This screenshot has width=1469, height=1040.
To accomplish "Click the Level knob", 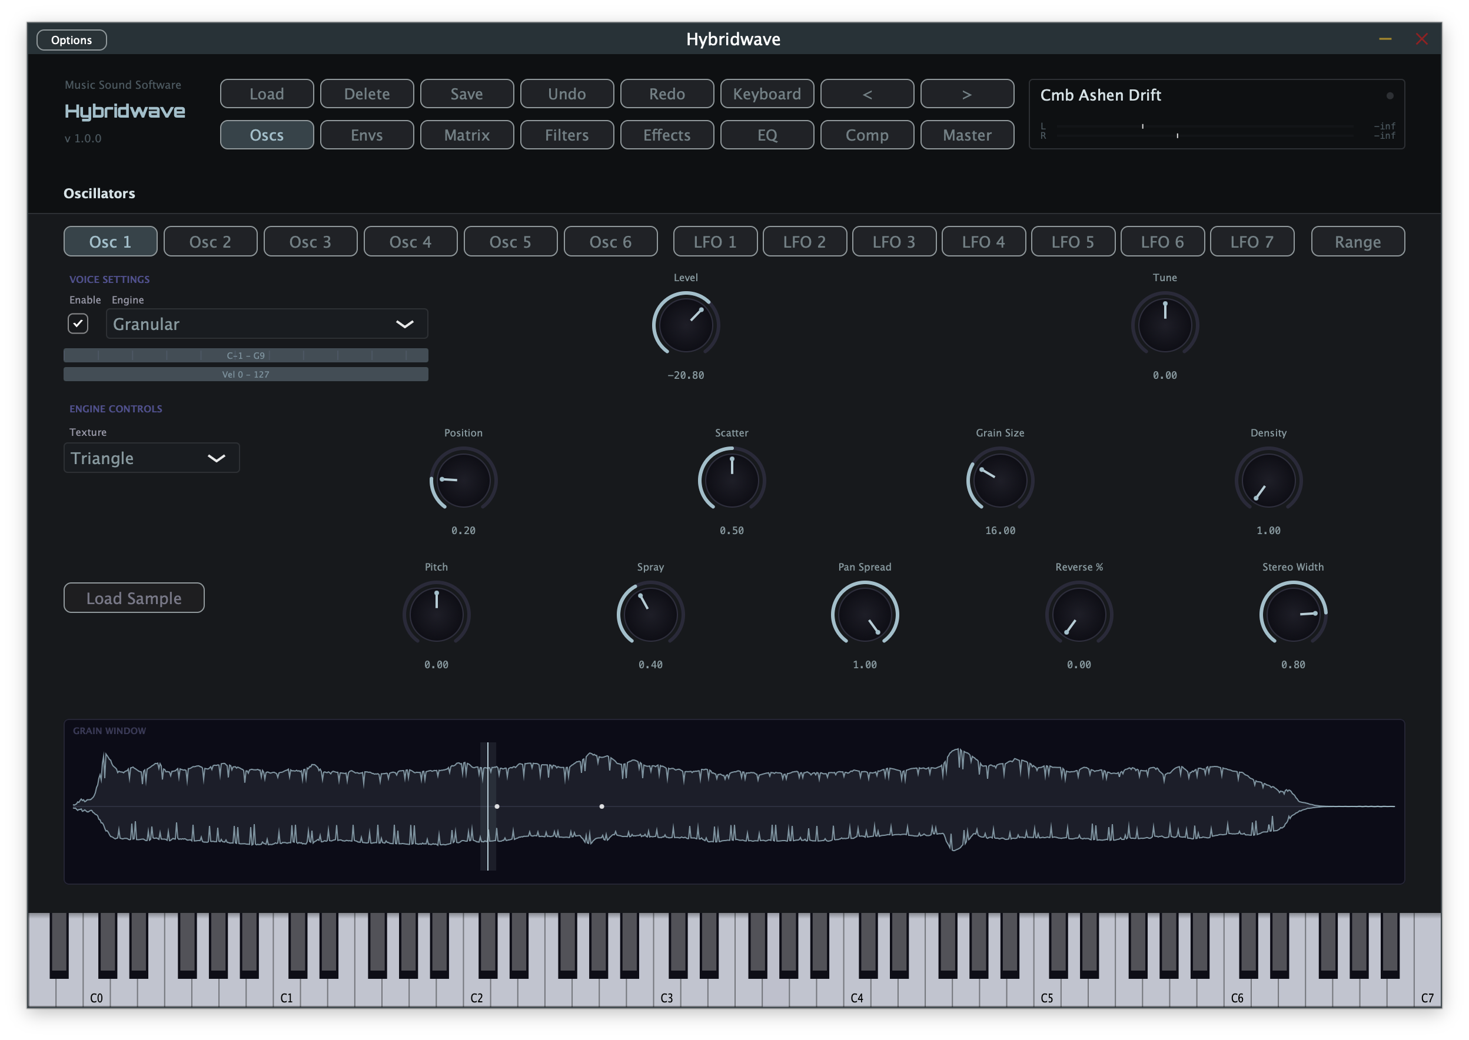I will click(x=685, y=325).
